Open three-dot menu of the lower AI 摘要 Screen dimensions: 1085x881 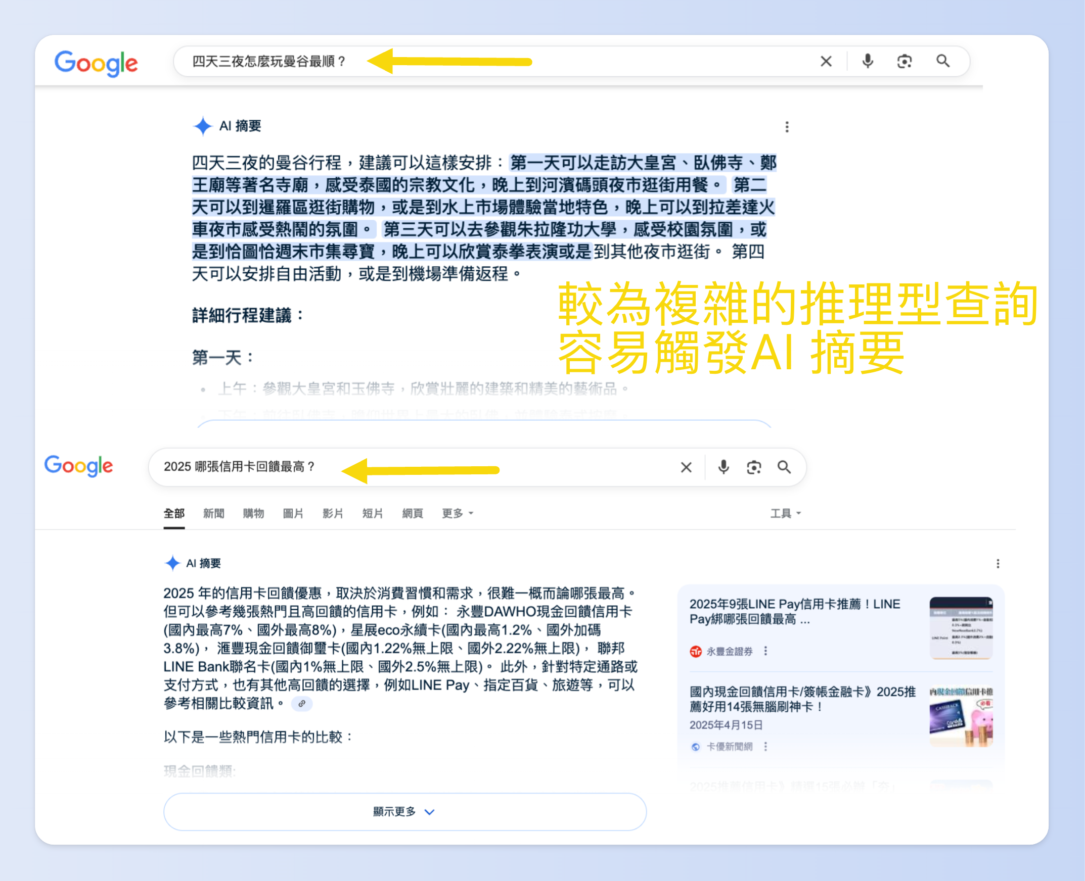998,564
